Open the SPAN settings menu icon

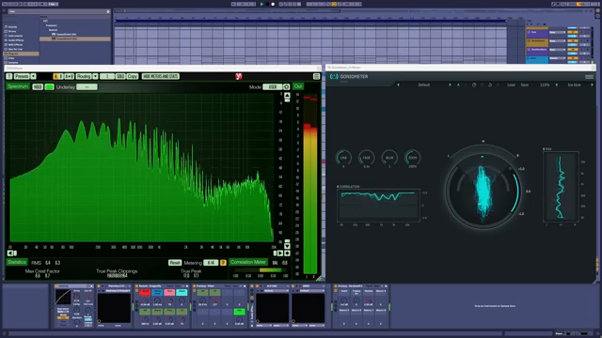[316, 76]
